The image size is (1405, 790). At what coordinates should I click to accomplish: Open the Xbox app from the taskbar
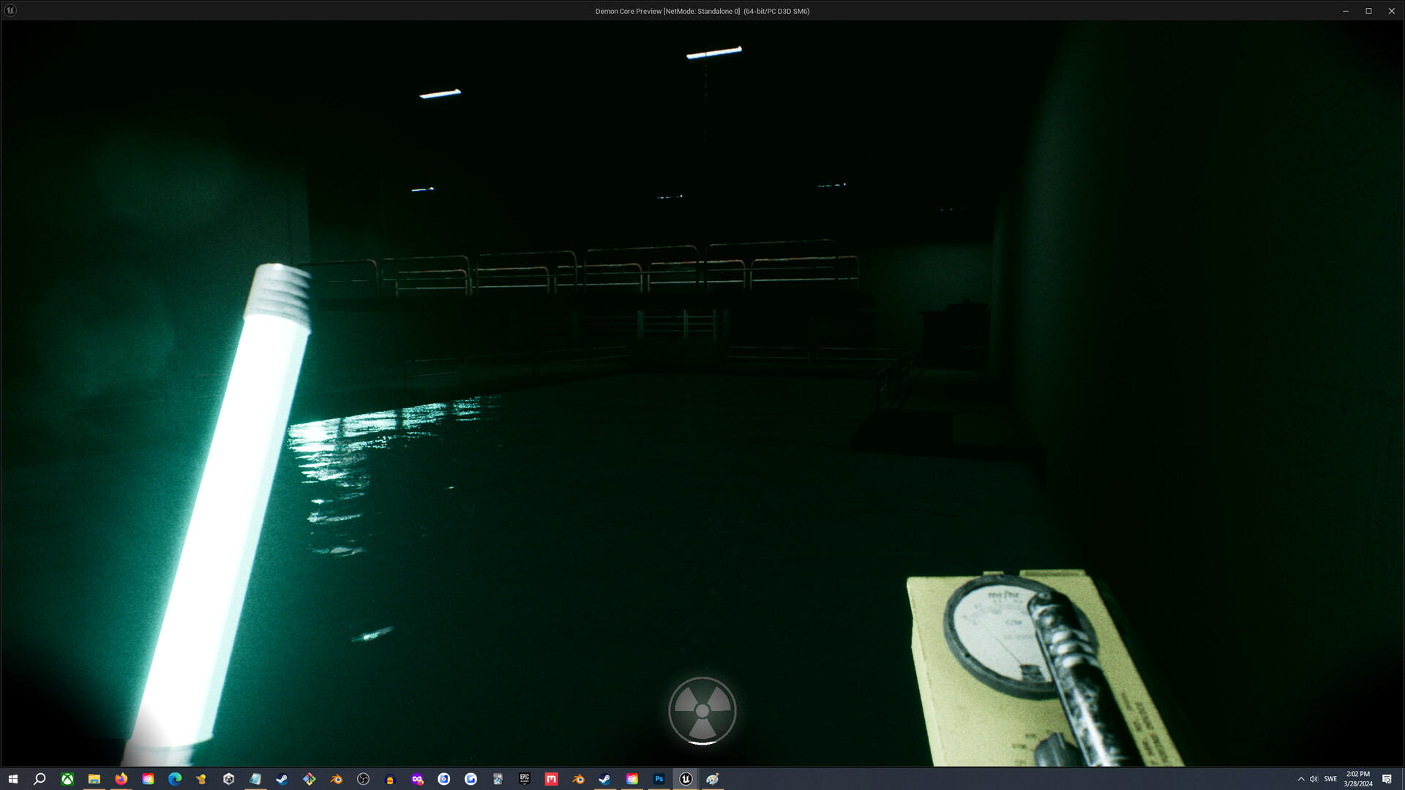[x=68, y=779]
